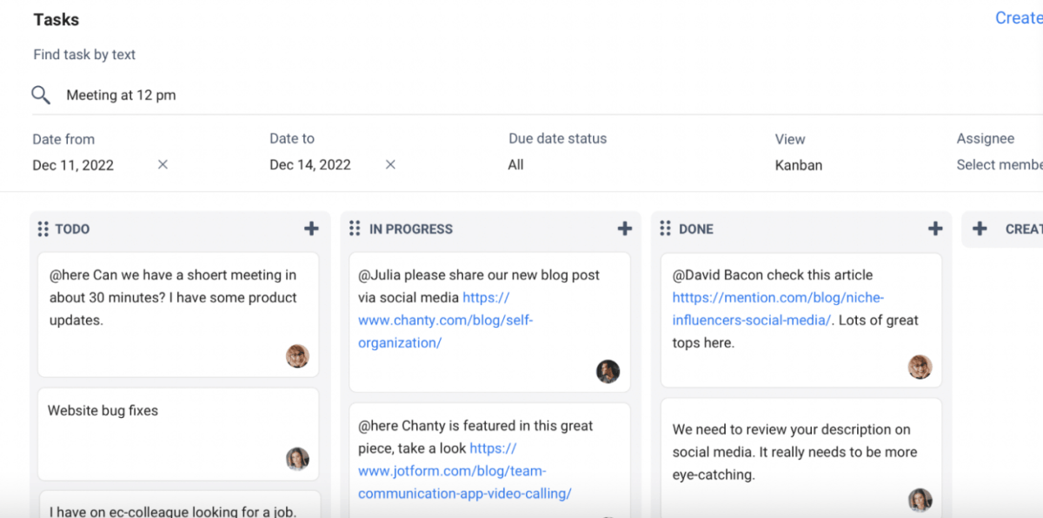Open the Assignee member selector
Image resolution: width=1043 pixels, height=518 pixels.
1000,165
